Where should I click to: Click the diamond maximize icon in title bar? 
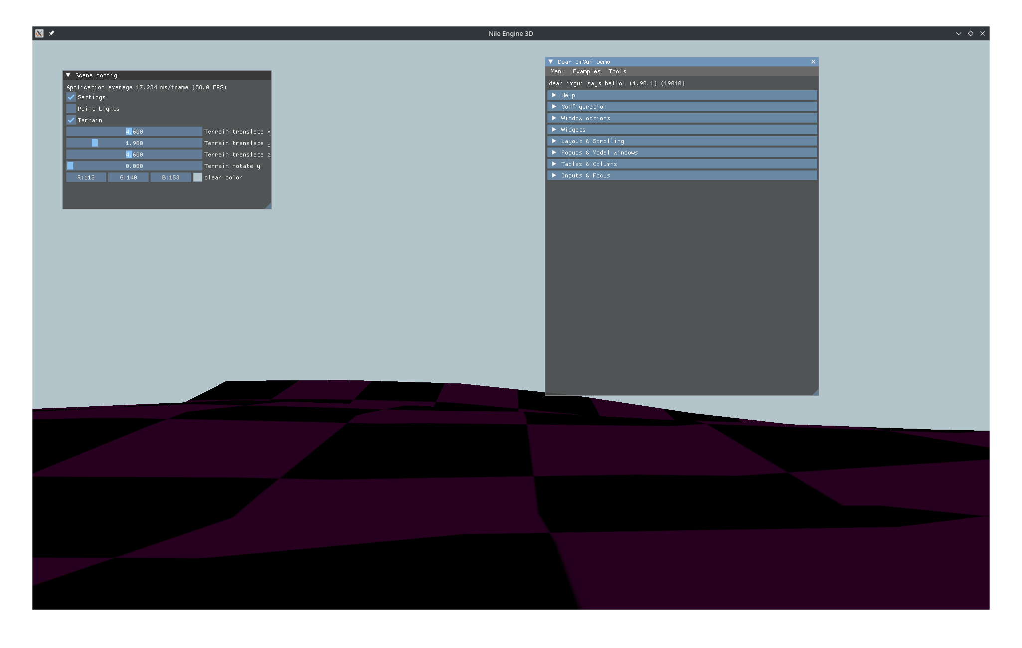click(970, 33)
